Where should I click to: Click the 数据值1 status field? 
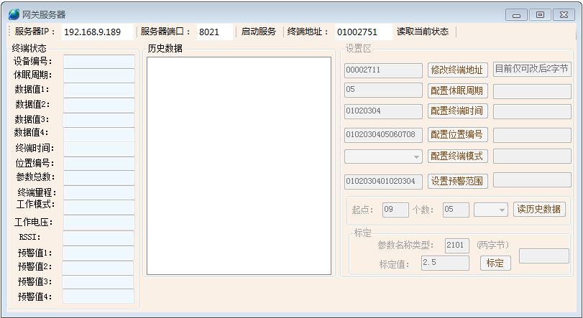click(x=99, y=90)
